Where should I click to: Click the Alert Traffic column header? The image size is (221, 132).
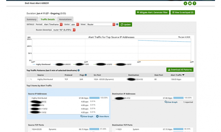point(176,75)
